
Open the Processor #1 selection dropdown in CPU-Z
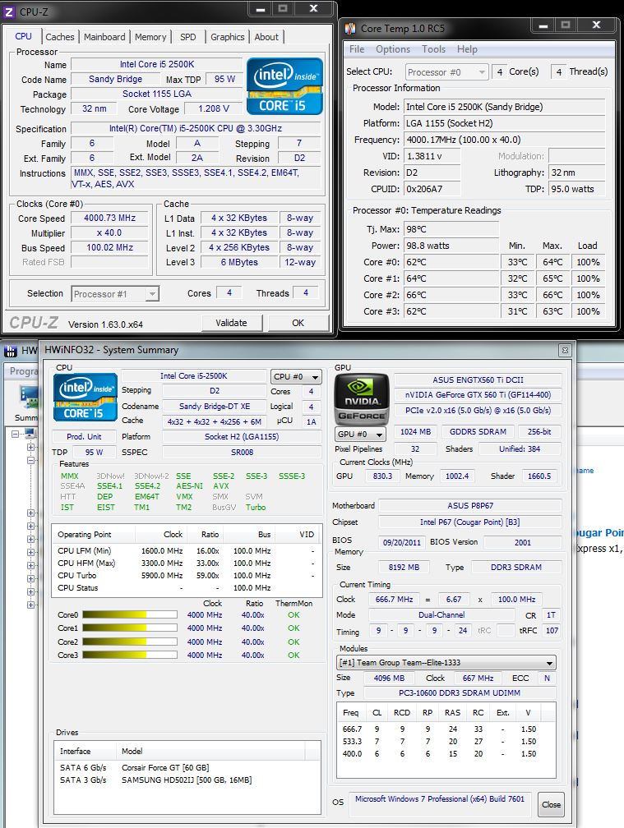[x=115, y=294]
